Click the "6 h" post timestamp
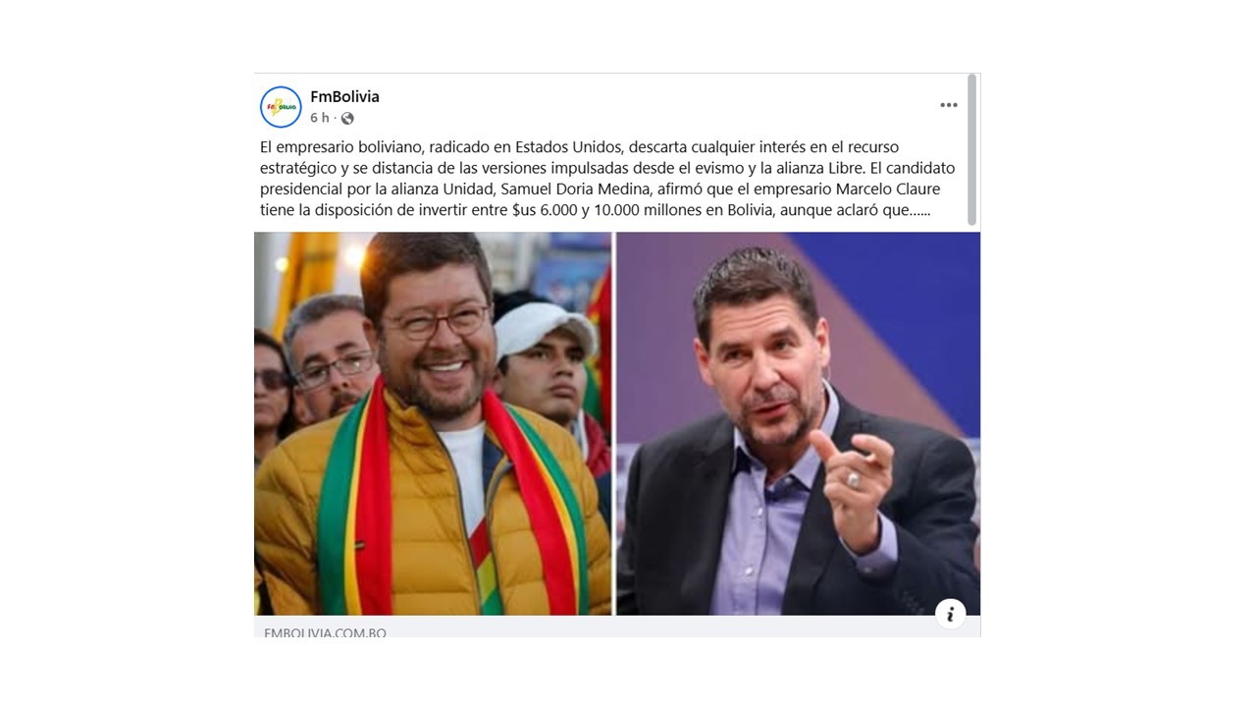This screenshot has height=707, width=1256. click(320, 118)
